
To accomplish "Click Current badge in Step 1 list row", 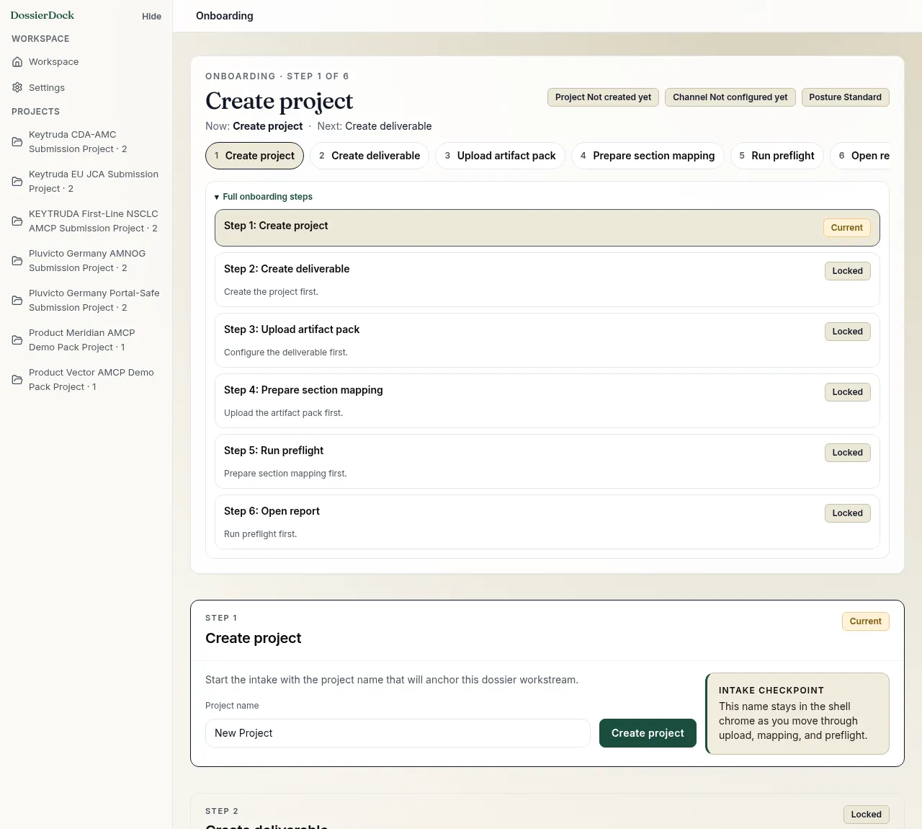I will click(846, 228).
